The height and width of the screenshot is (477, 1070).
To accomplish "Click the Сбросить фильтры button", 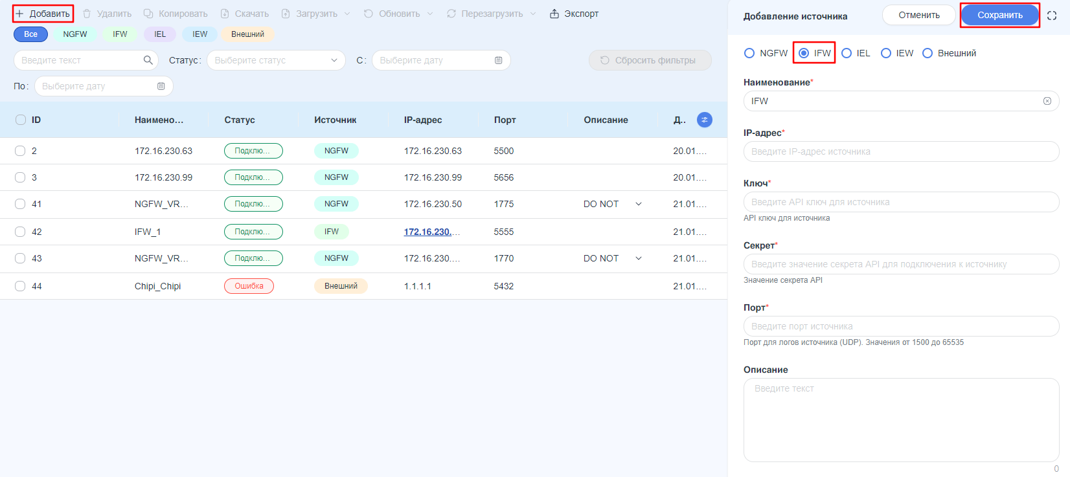I will 650,60.
